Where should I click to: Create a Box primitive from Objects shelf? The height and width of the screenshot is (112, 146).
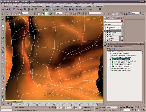coord(3,9)
